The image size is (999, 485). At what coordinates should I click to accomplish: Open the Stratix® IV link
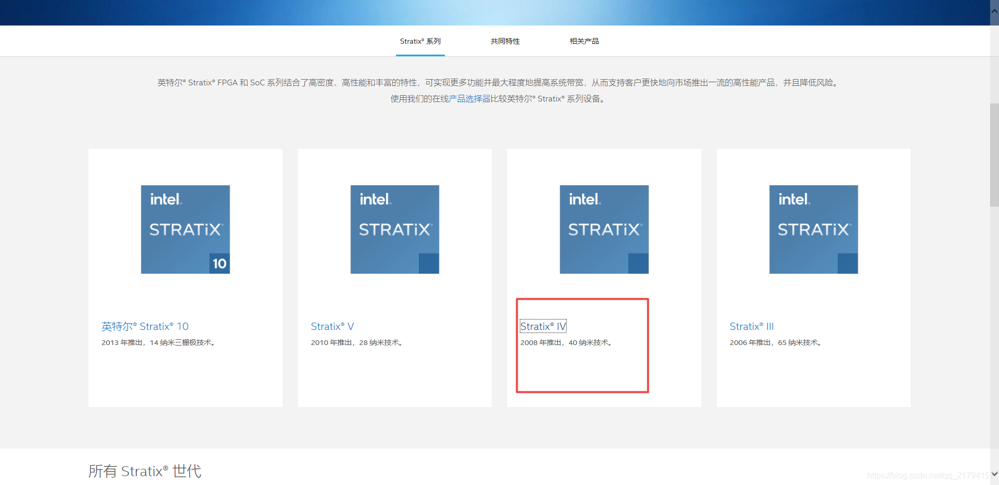[x=543, y=326]
